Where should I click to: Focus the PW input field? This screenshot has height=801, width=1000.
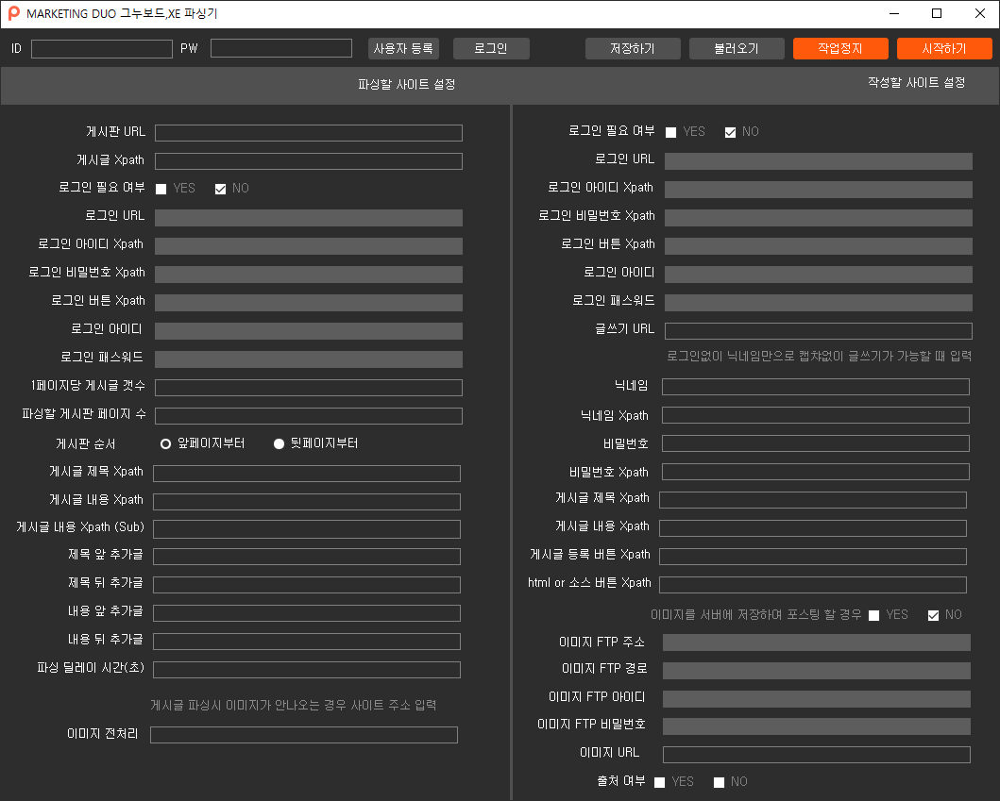[x=281, y=48]
